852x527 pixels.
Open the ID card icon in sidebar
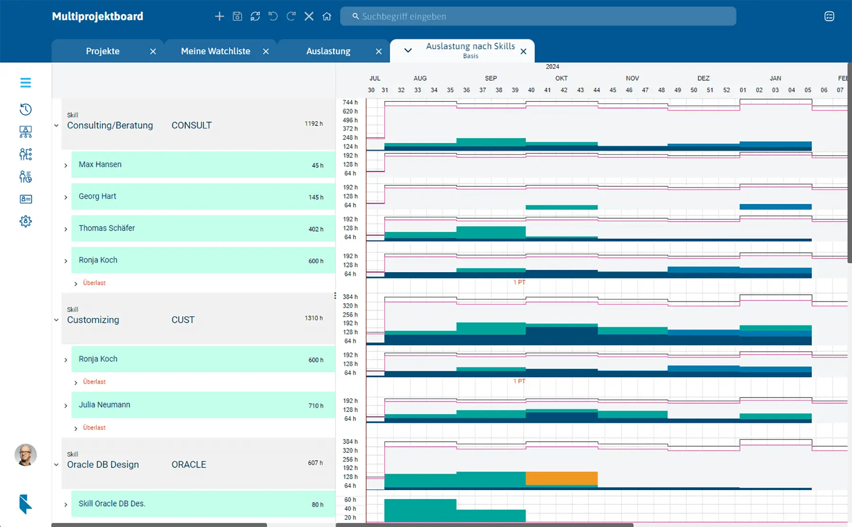(x=26, y=199)
